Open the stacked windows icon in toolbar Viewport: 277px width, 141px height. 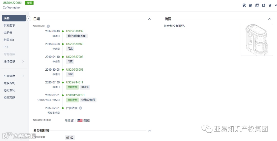(x=257, y=5)
